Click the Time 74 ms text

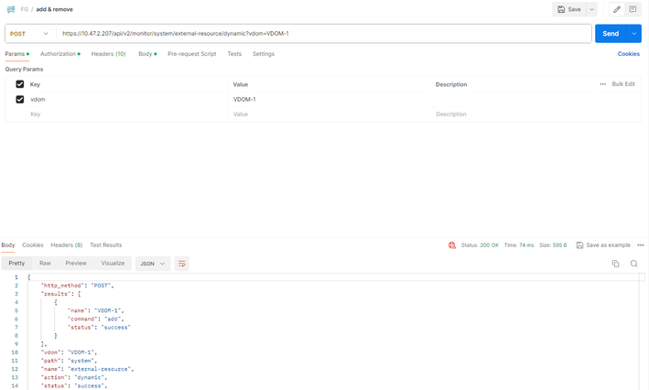click(519, 245)
